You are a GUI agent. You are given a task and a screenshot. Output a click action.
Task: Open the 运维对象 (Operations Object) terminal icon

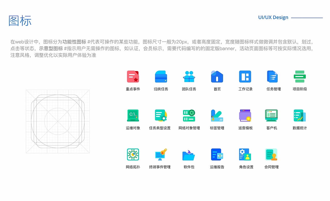[x=133, y=115]
